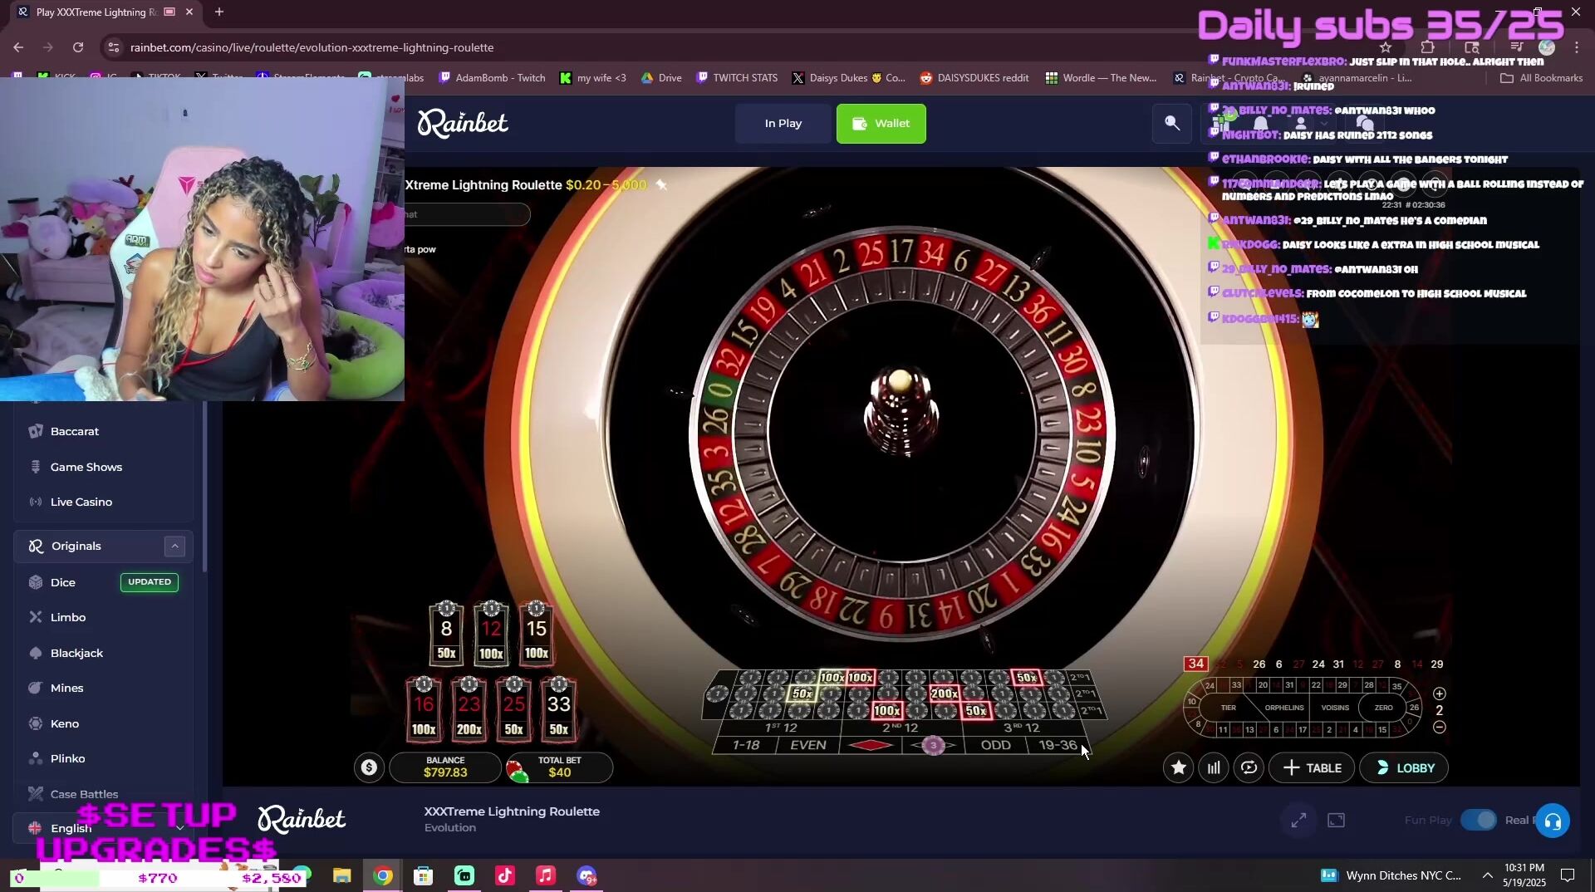Open Game Shows from sidebar
Viewport: 1595px width, 892px height.
coord(86,468)
